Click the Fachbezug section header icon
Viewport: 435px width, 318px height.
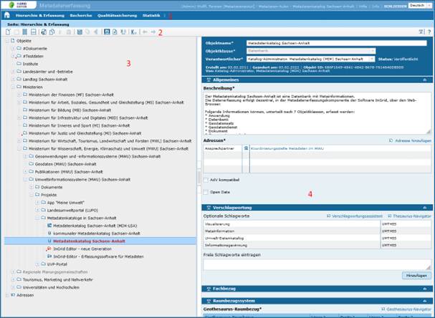[x=209, y=289]
